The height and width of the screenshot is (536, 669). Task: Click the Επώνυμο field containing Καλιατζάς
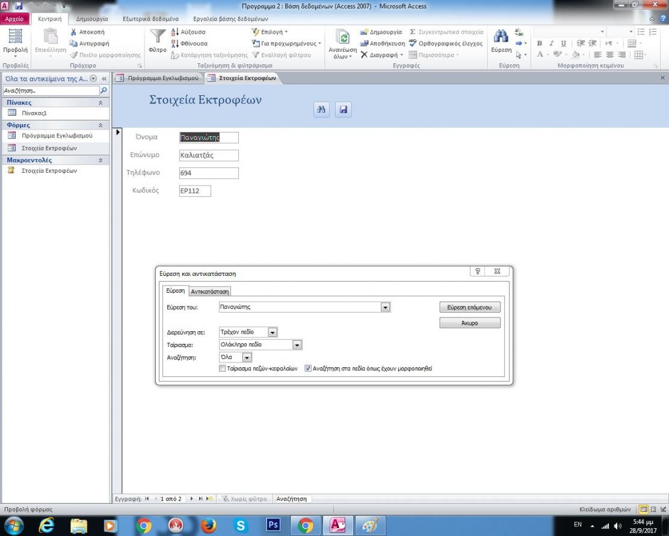[209, 155]
